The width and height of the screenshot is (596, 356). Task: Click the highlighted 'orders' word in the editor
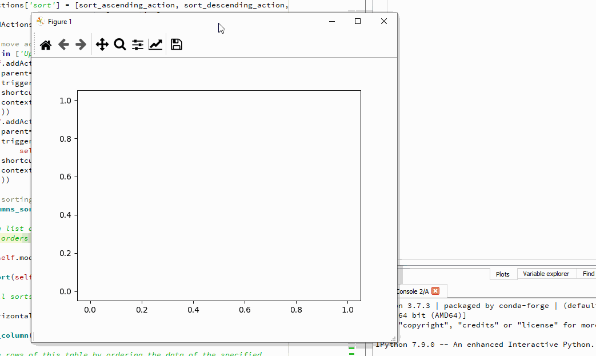click(14, 238)
